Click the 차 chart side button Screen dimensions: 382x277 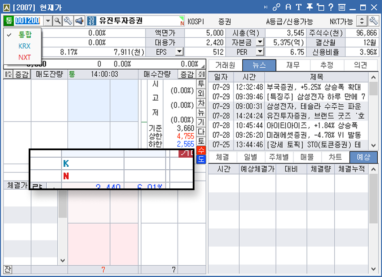click(x=201, y=103)
